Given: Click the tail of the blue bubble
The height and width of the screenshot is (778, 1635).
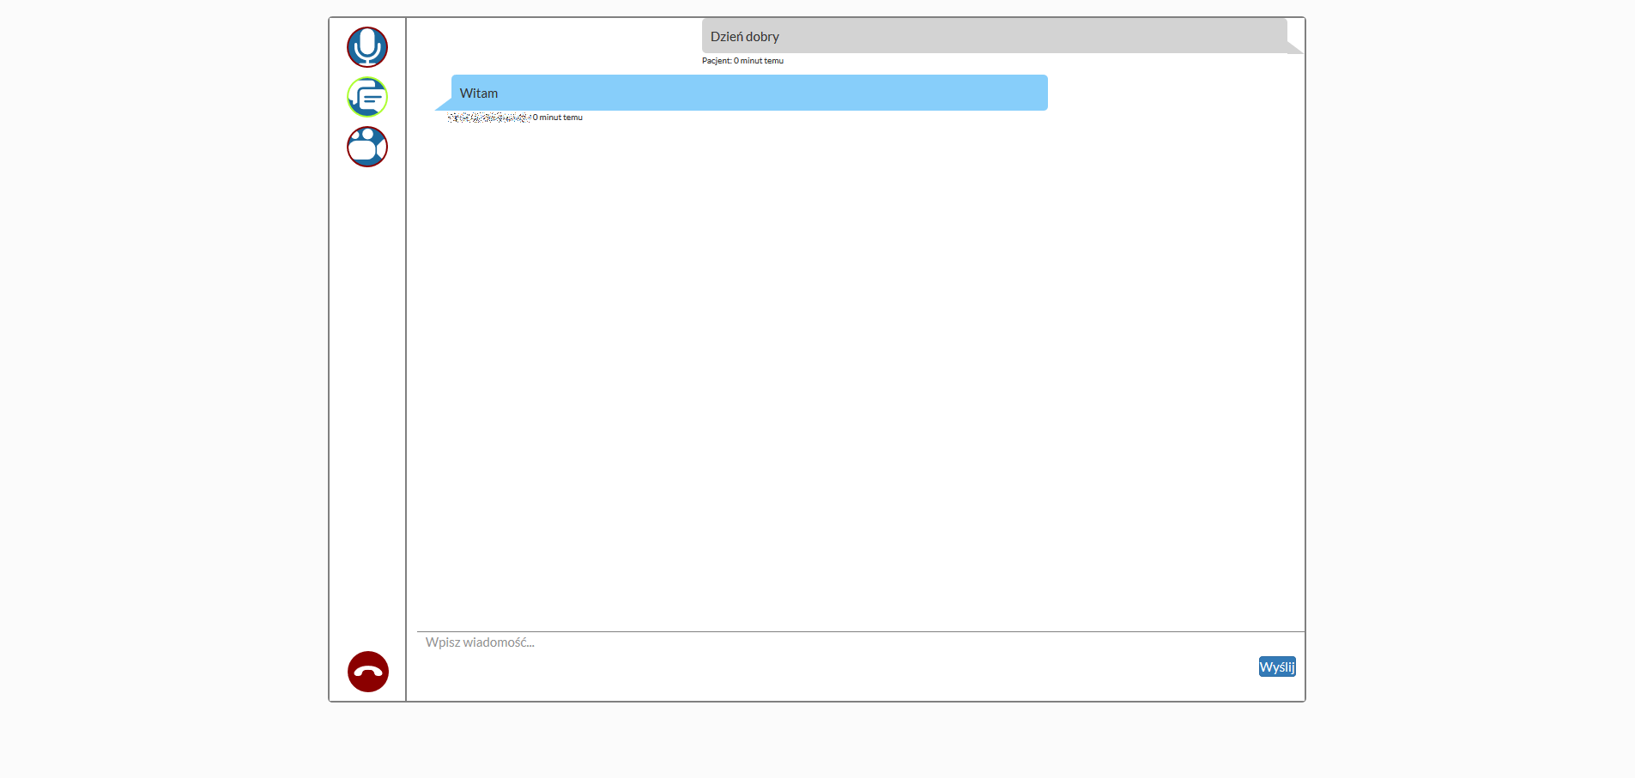Looking at the screenshot, I should coord(445,106).
